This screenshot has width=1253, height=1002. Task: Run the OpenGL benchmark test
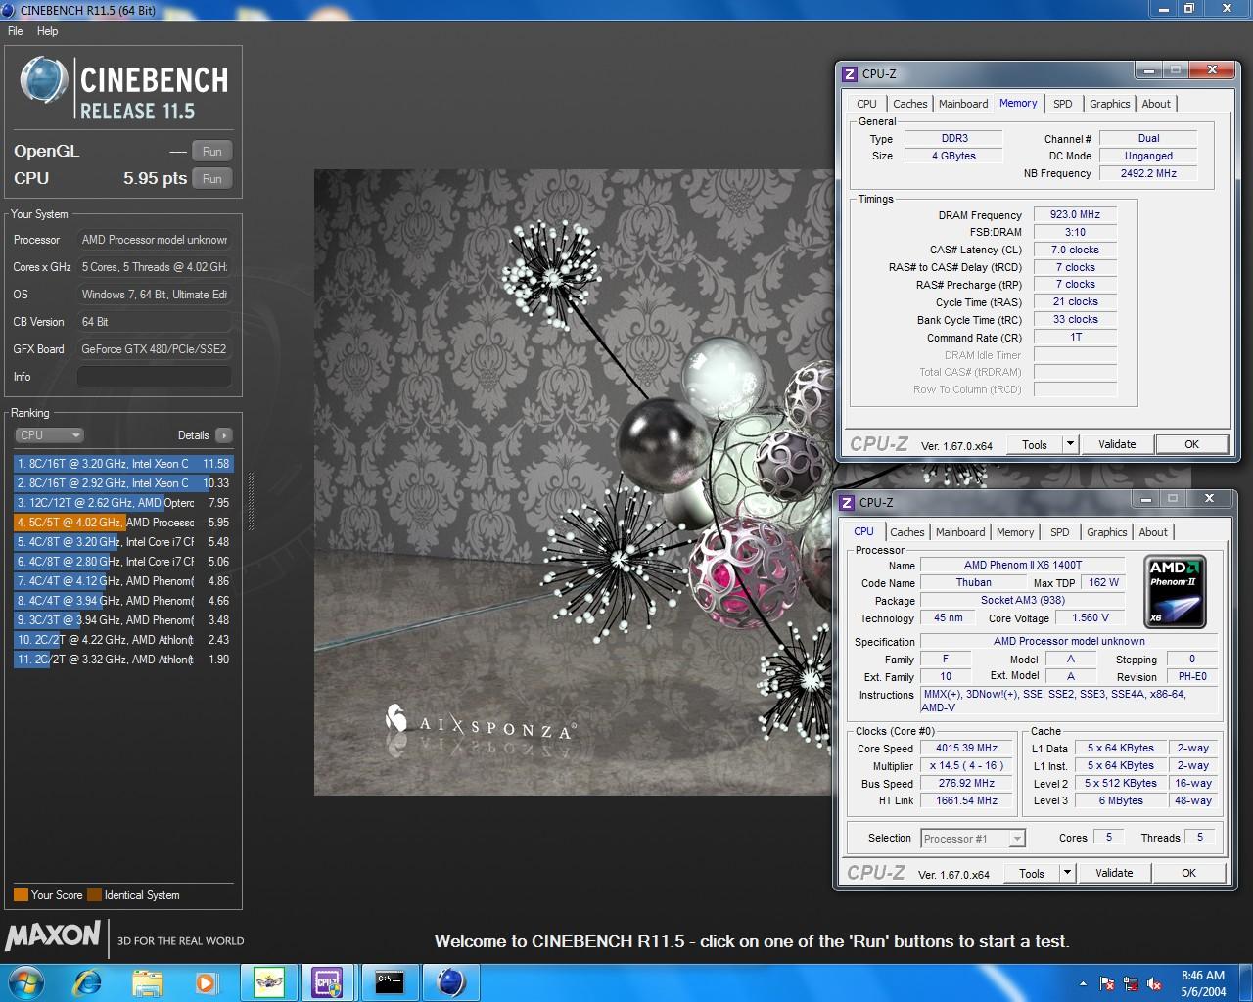click(212, 152)
